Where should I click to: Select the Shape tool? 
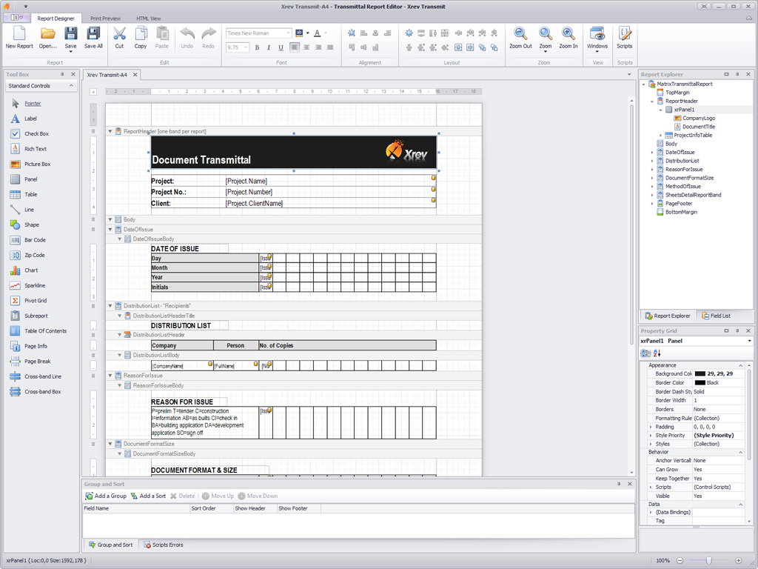click(32, 224)
